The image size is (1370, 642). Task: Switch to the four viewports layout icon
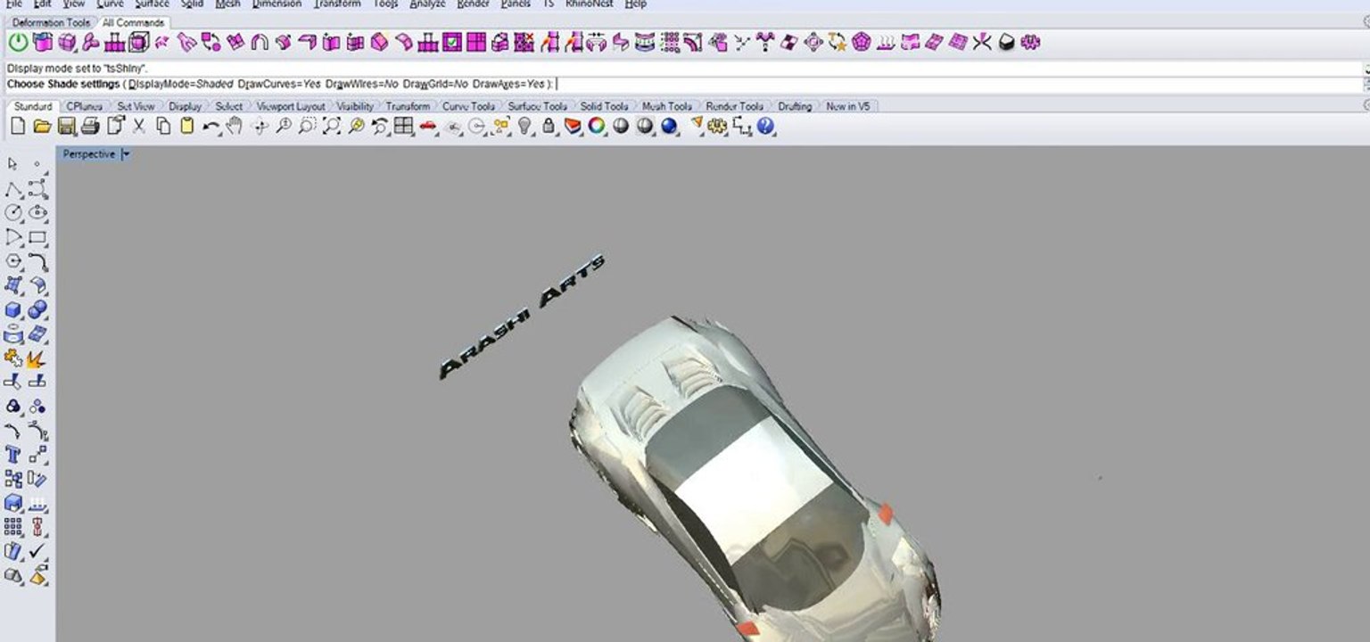point(404,127)
